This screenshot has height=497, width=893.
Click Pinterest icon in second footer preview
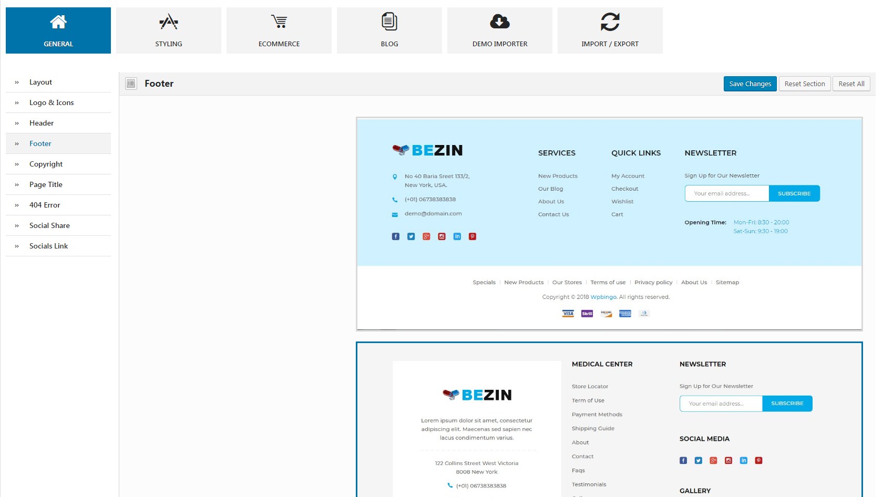coord(758,460)
